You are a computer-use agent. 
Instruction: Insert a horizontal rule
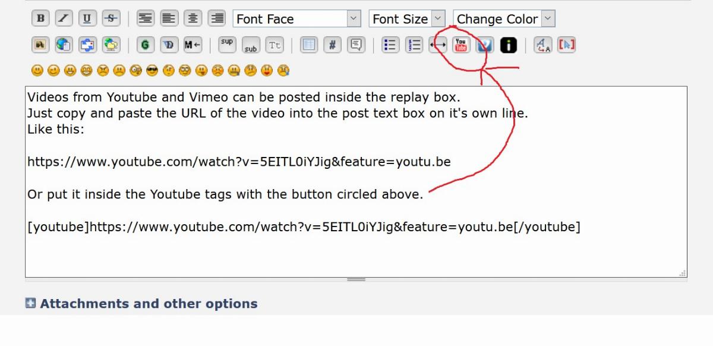click(x=438, y=45)
